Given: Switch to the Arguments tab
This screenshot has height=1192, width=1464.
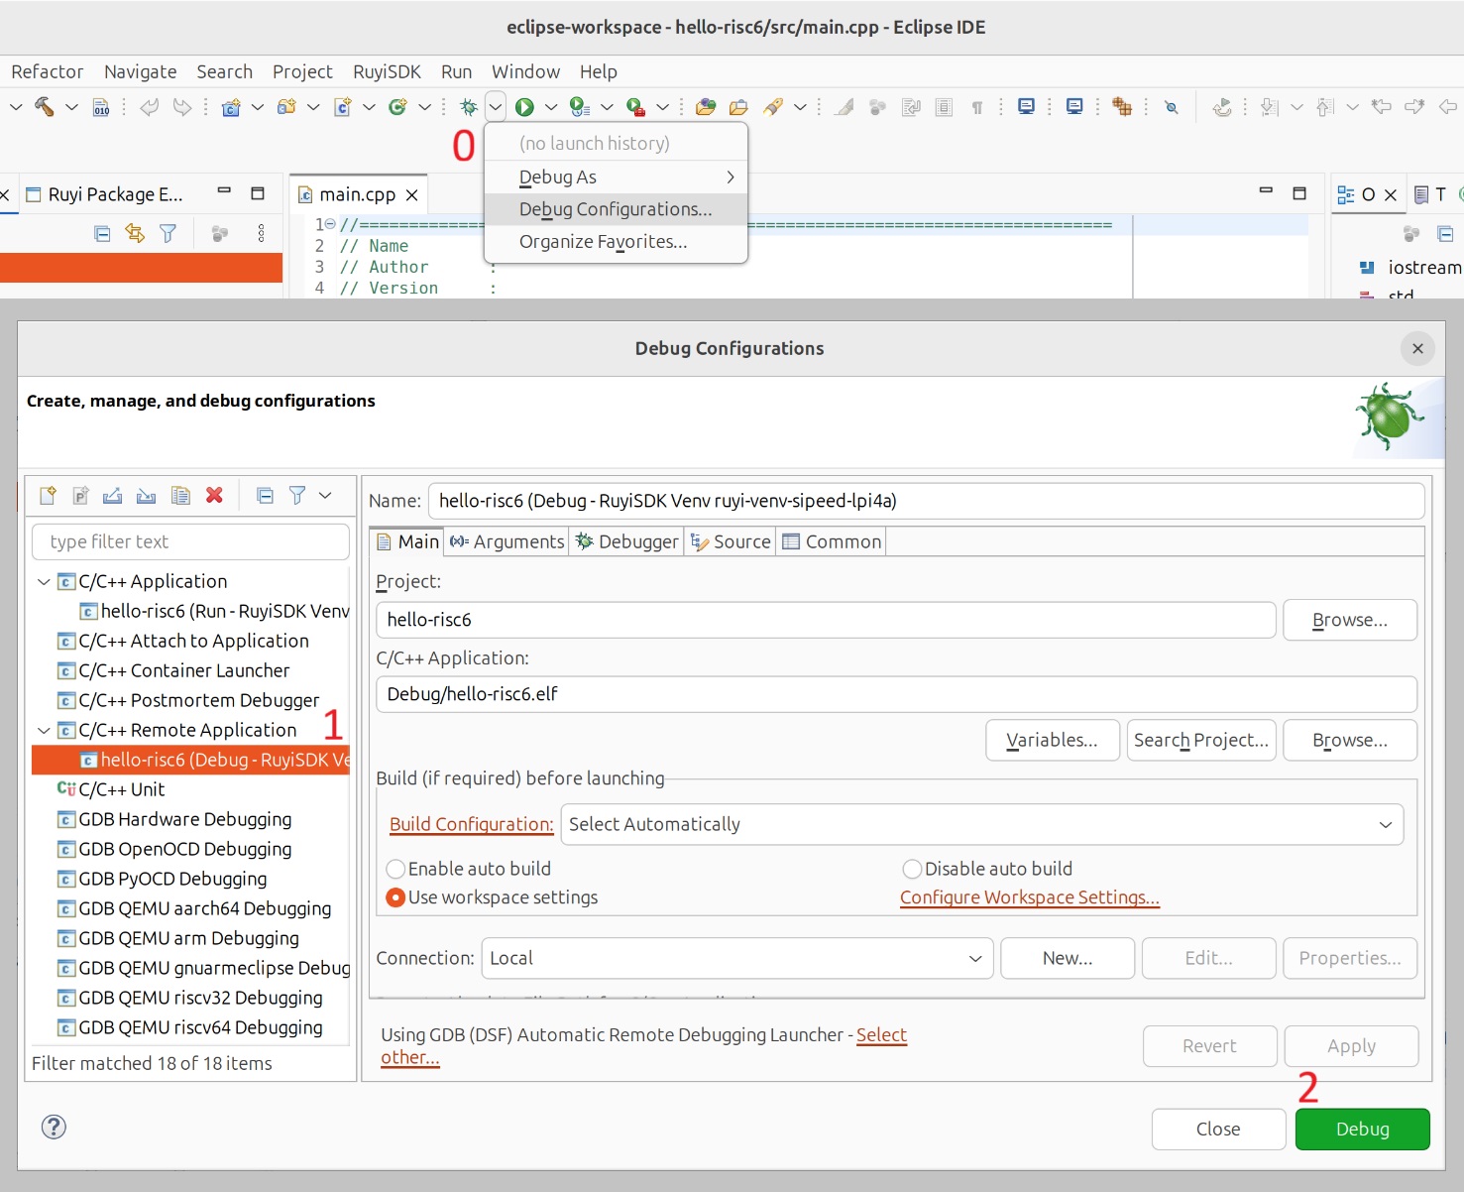Looking at the screenshot, I should 507,541.
